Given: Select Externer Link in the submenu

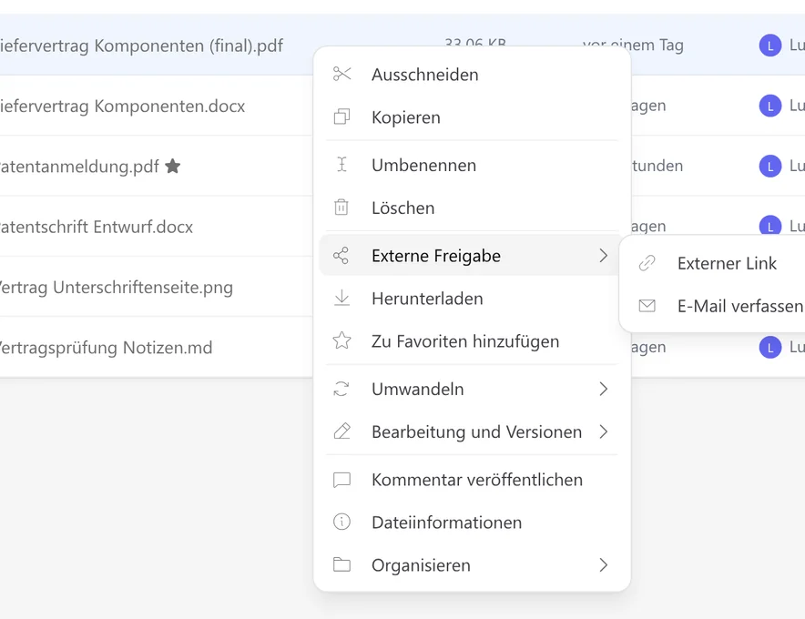Looking at the screenshot, I should pos(715,263).
